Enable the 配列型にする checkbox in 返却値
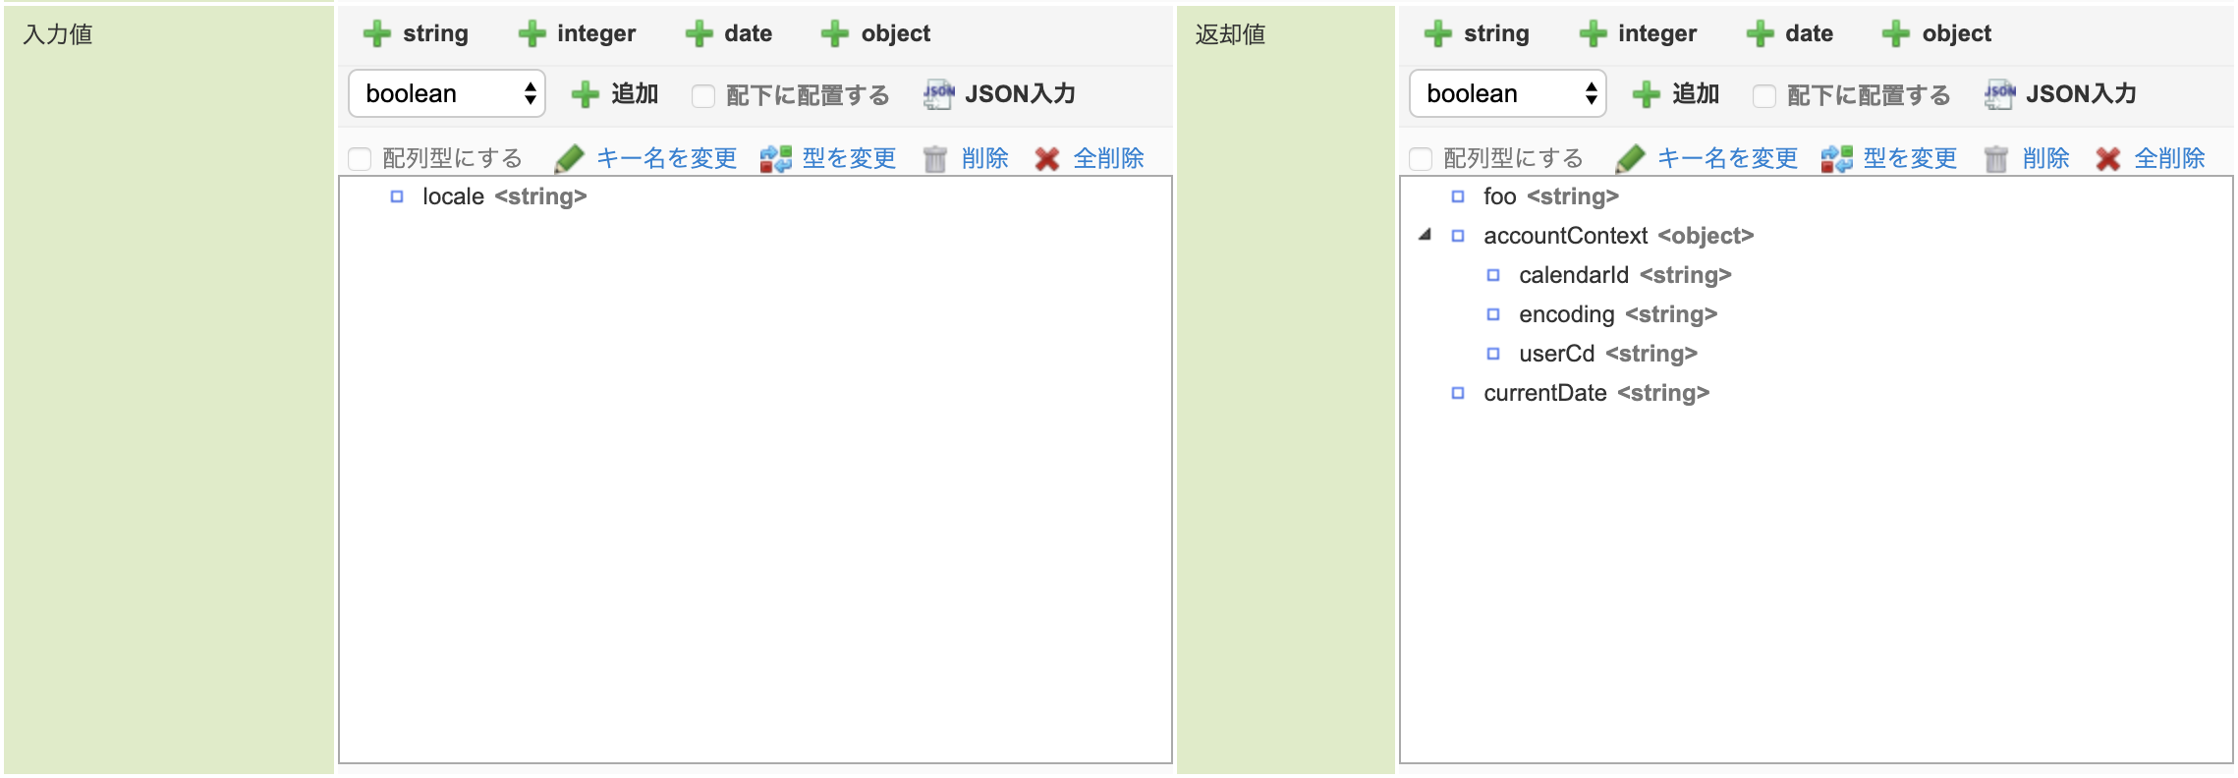The width and height of the screenshot is (2238, 778). click(x=1419, y=157)
